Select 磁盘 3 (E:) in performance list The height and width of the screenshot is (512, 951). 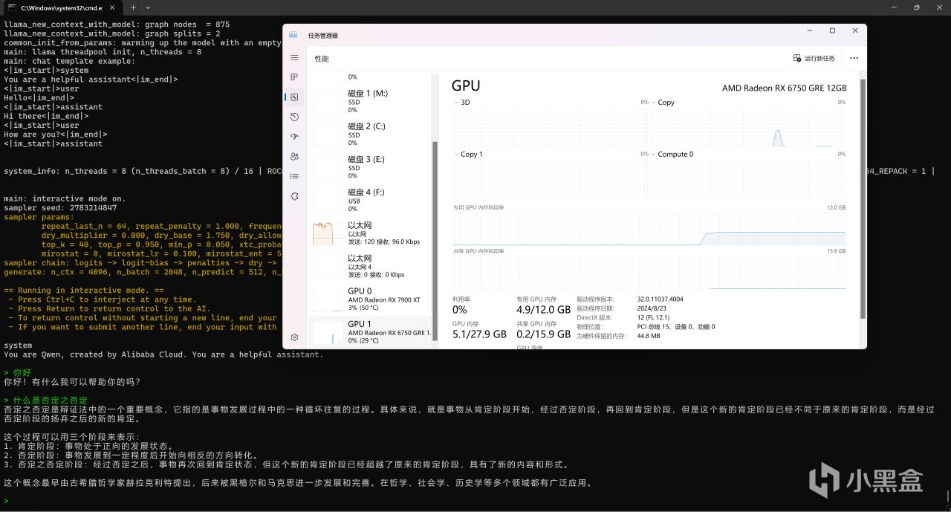(x=370, y=167)
